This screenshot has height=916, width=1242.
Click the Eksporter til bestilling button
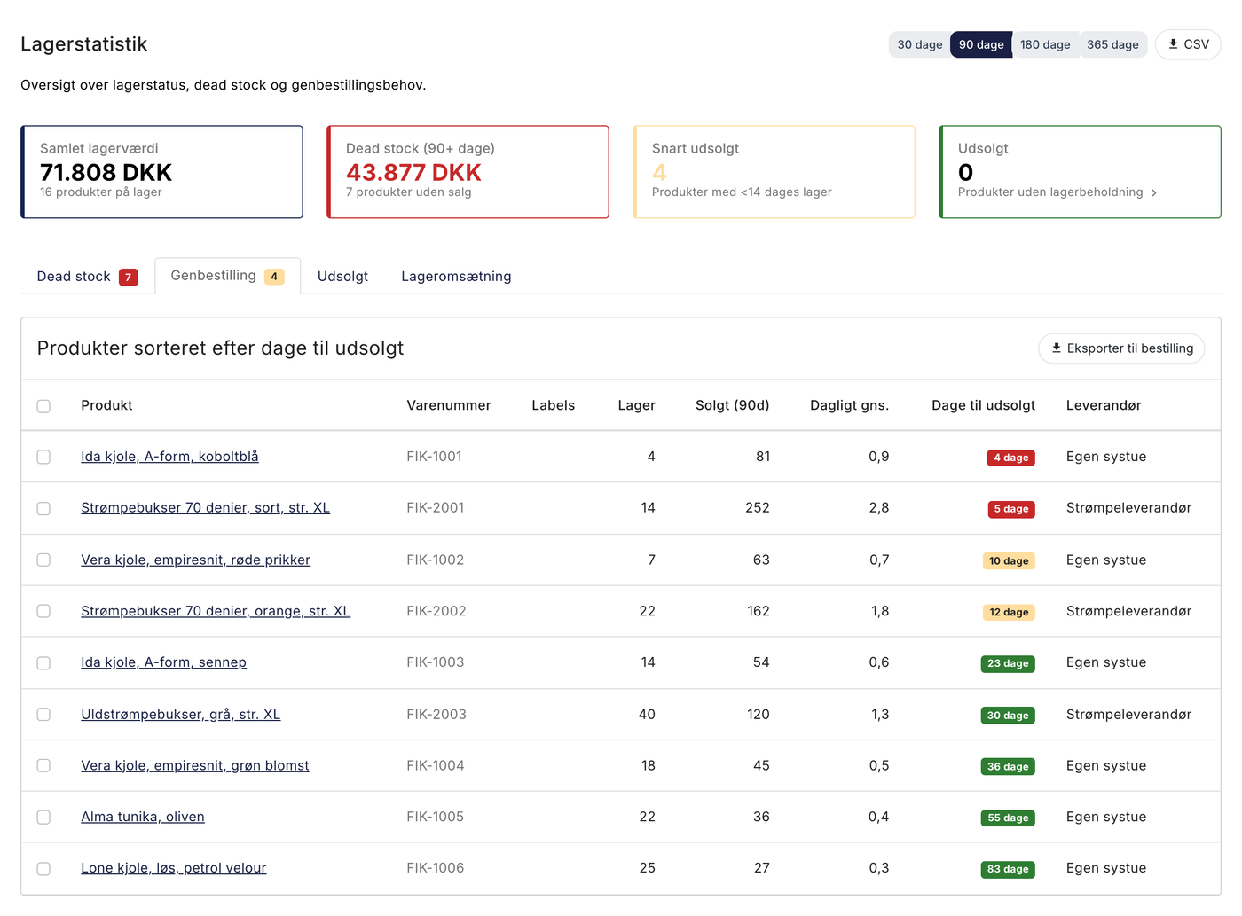pos(1121,348)
